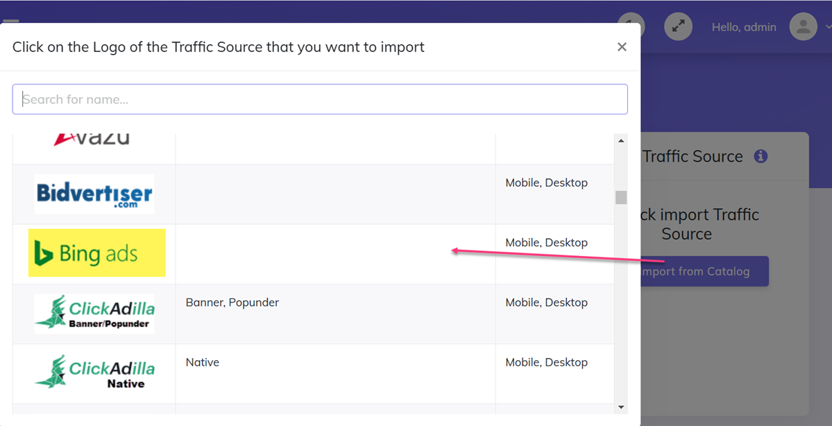Click the Hello, admin greeting link
The width and height of the screenshot is (832, 426).
click(744, 26)
